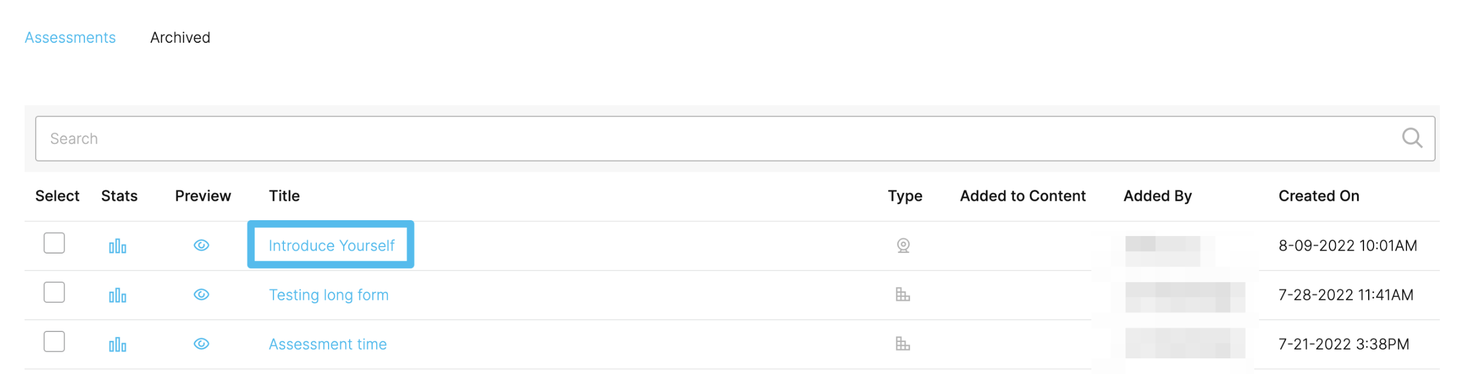Open stats for Assessment time row
This screenshot has width=1475, height=390.
117,345
